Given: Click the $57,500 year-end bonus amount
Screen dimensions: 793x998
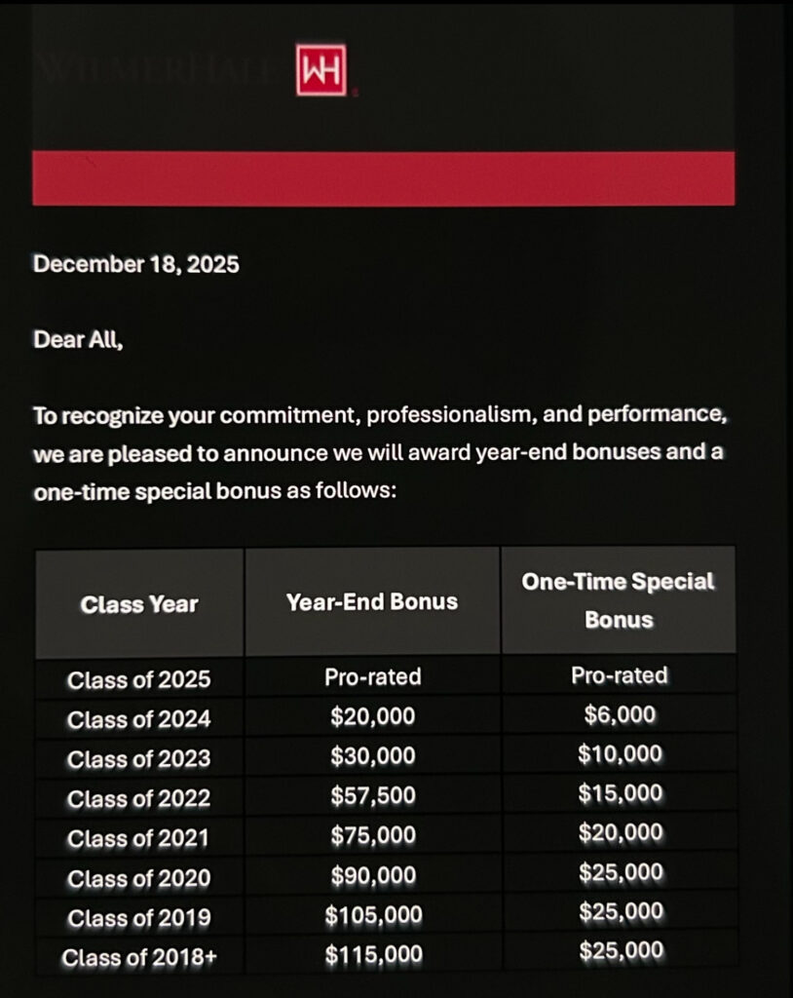Looking at the screenshot, I should [372, 796].
